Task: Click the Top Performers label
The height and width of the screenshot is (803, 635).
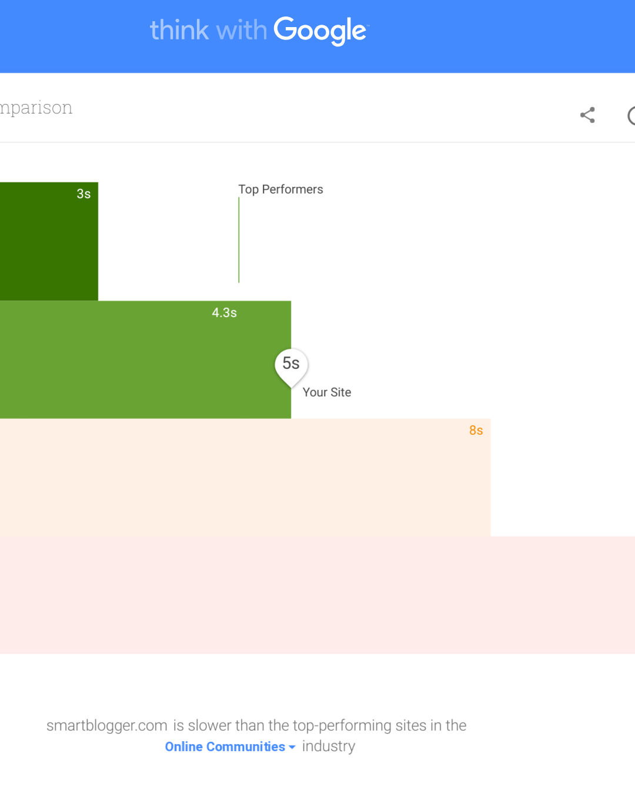Action: click(x=280, y=189)
